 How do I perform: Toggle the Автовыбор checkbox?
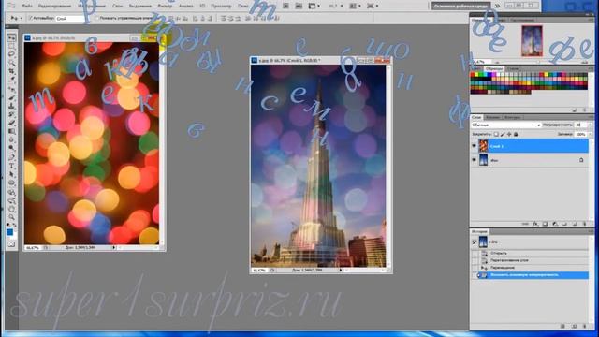(x=31, y=18)
